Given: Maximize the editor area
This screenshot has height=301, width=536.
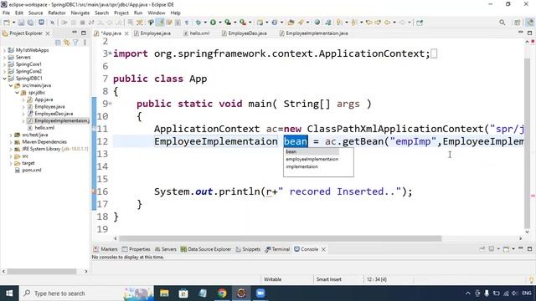Looking at the screenshot, I should pos(529,33).
